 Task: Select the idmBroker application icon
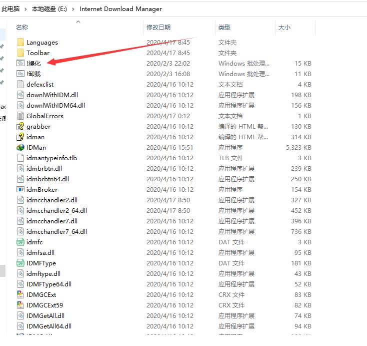click(x=20, y=189)
